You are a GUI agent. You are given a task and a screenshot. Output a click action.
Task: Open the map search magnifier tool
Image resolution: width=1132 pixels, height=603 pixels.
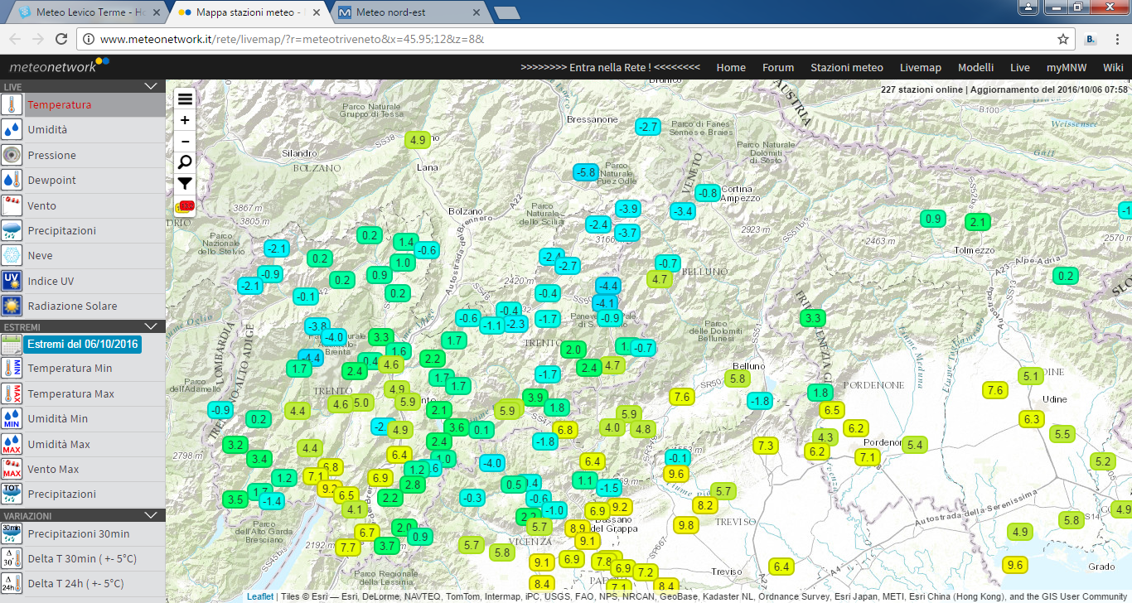(184, 162)
